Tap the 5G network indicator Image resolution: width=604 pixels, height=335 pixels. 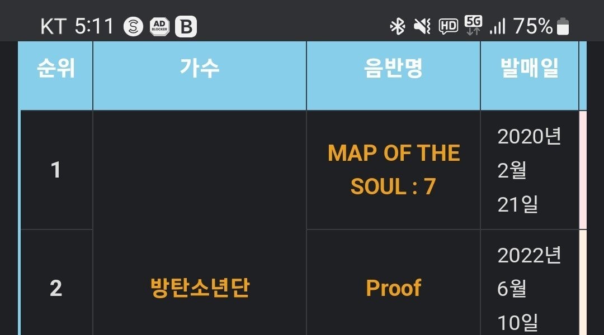pos(473,26)
